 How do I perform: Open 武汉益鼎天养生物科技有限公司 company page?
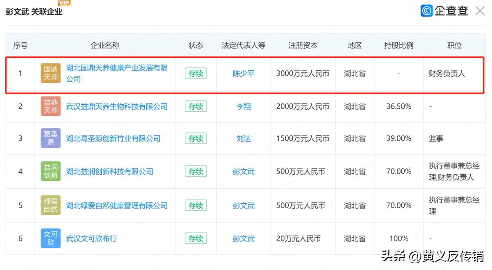117,106
